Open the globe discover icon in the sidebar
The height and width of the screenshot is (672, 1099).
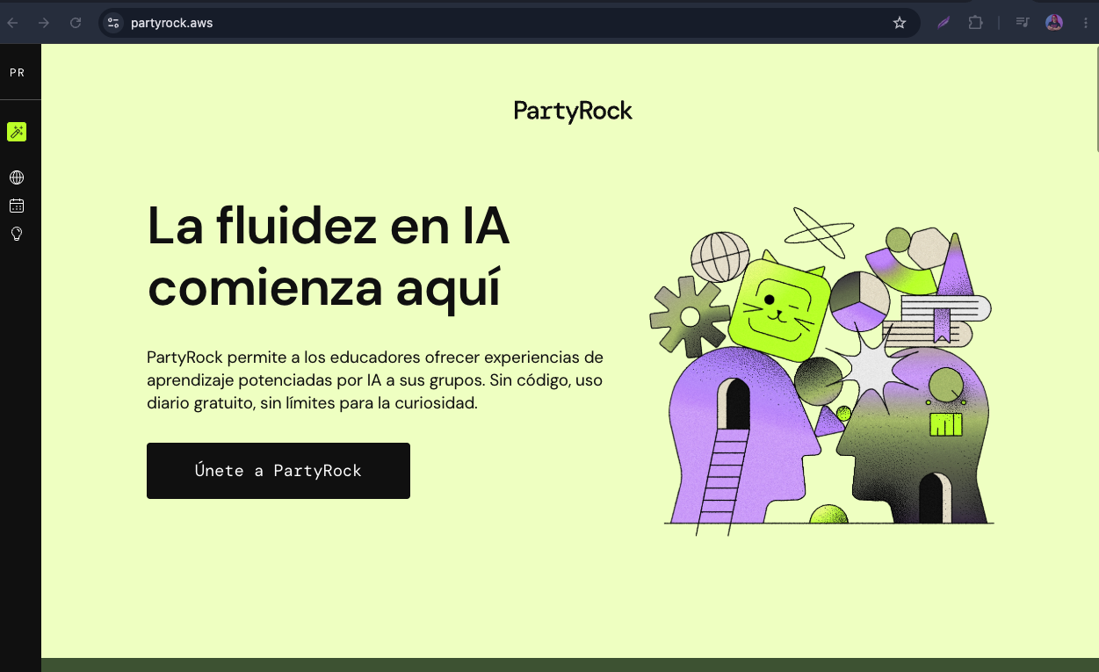pos(17,177)
